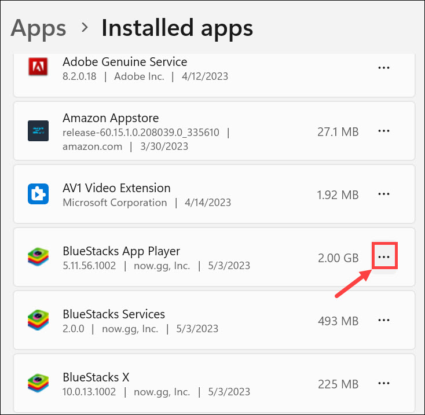Image resolution: width=425 pixels, height=415 pixels.
Task: Click the 2.00 GB size text
Action: tap(338, 258)
